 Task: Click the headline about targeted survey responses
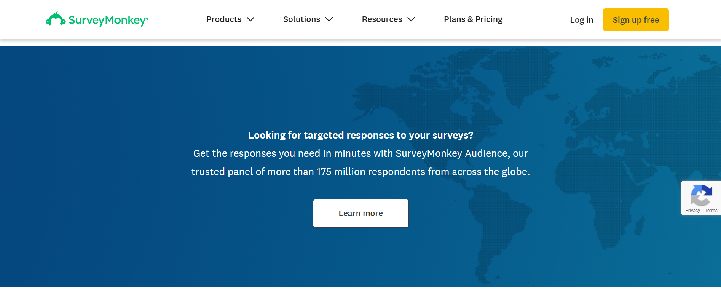coord(360,135)
